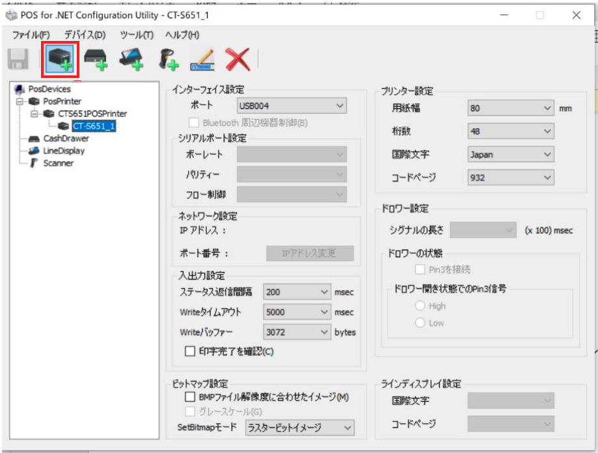Click the ポート番号 label
The height and width of the screenshot is (453, 598).
click(204, 253)
